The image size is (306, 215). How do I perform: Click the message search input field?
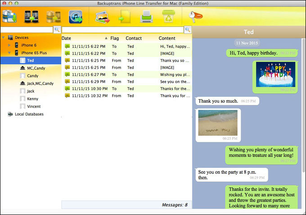pos(123,30)
